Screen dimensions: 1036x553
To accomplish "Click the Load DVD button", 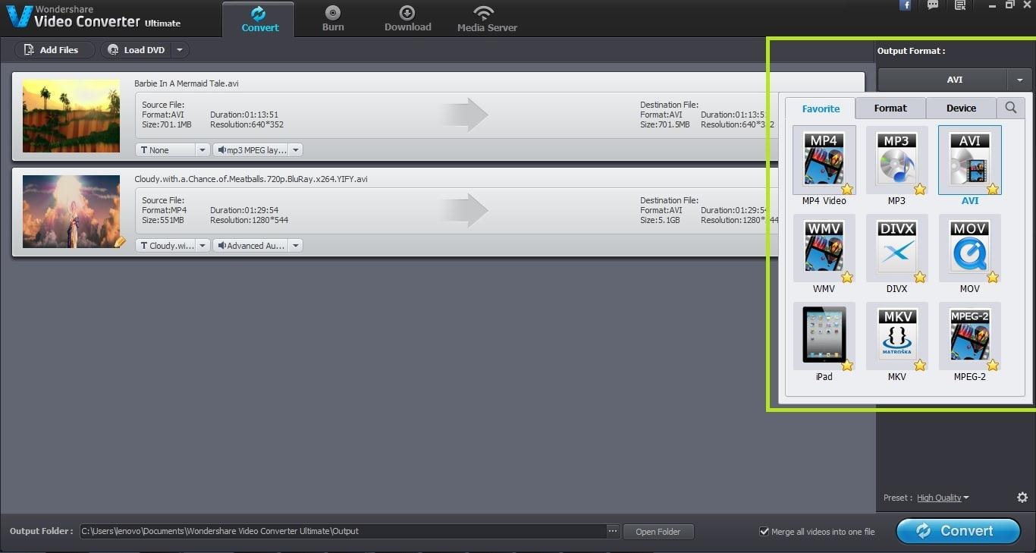I will 137,50.
